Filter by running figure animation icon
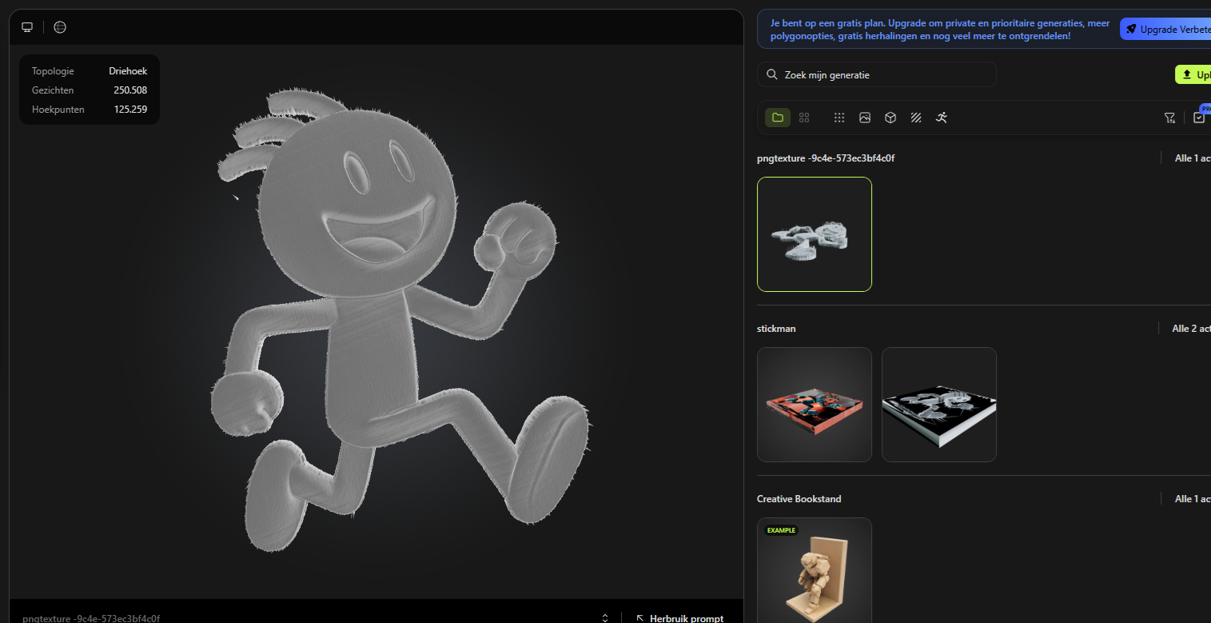This screenshot has width=1211, height=623. (x=942, y=118)
